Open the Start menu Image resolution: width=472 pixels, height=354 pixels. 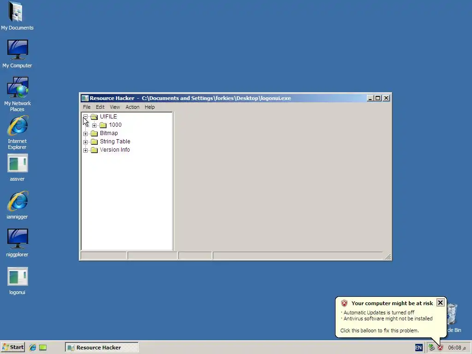coord(13,348)
